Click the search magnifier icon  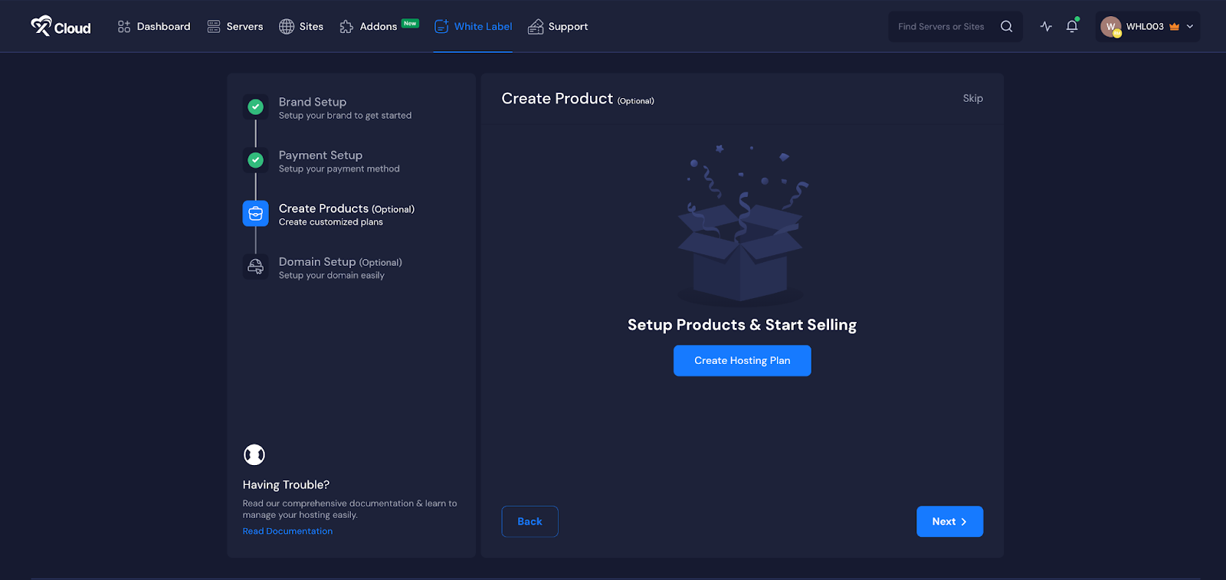click(1006, 27)
